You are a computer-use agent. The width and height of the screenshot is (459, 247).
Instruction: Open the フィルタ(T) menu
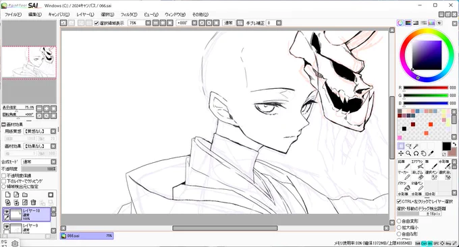pyautogui.click(x=129, y=14)
